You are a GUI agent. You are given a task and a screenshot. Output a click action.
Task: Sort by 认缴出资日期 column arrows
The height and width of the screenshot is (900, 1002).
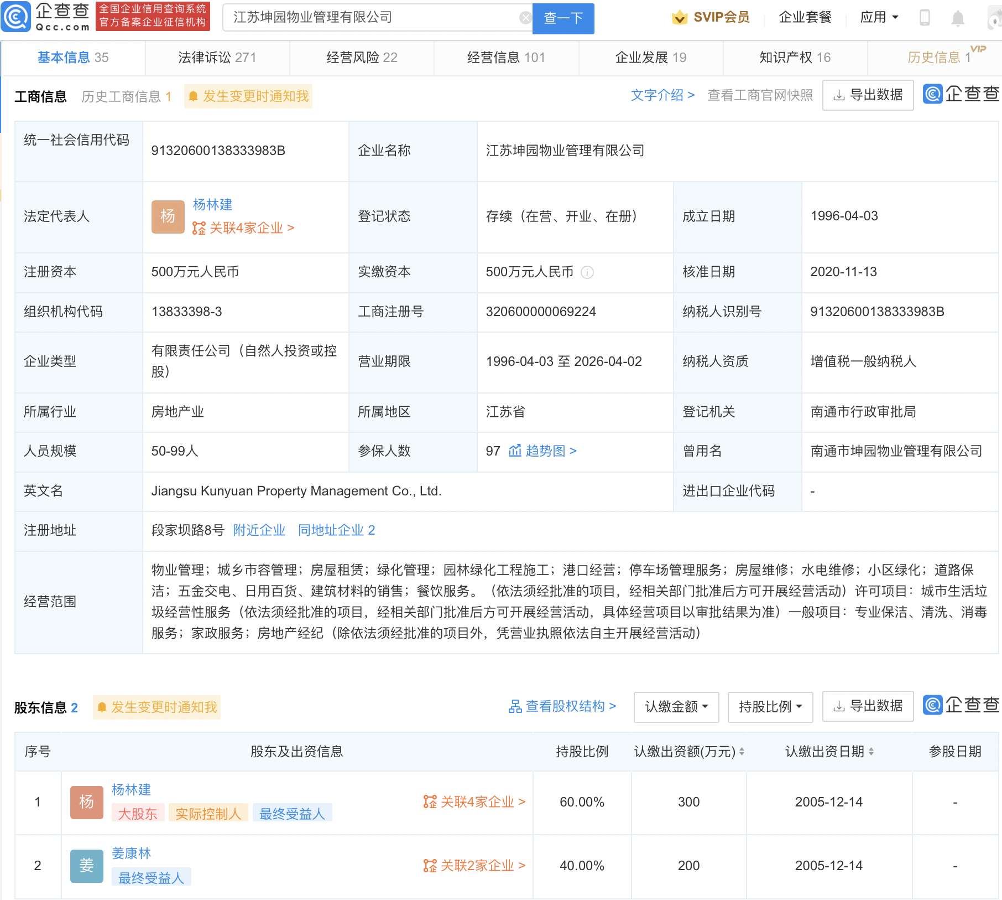pos(871,752)
